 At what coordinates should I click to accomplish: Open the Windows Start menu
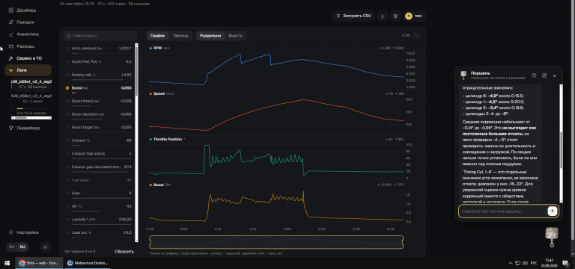[7, 263]
